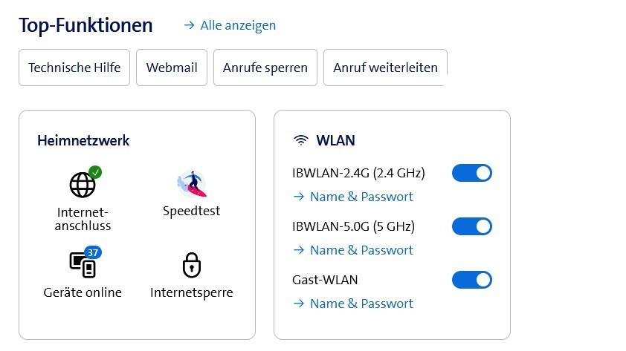Open the Technische Hilfe function
This screenshot has width=626, height=351.
pyautogui.click(x=74, y=68)
